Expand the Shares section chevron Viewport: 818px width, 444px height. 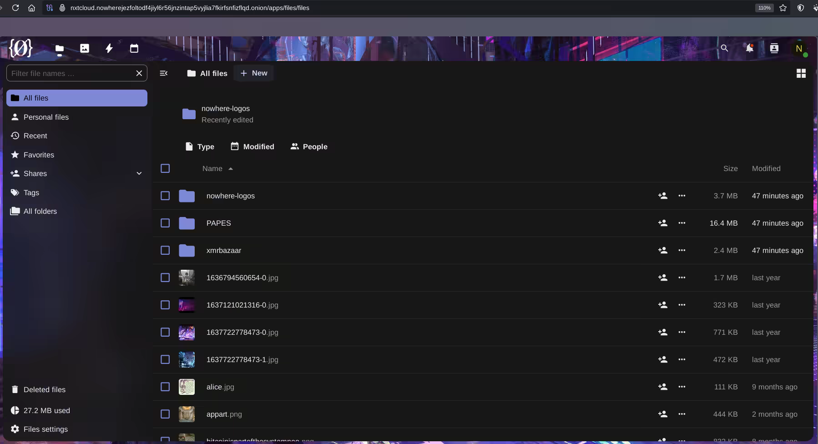139,173
